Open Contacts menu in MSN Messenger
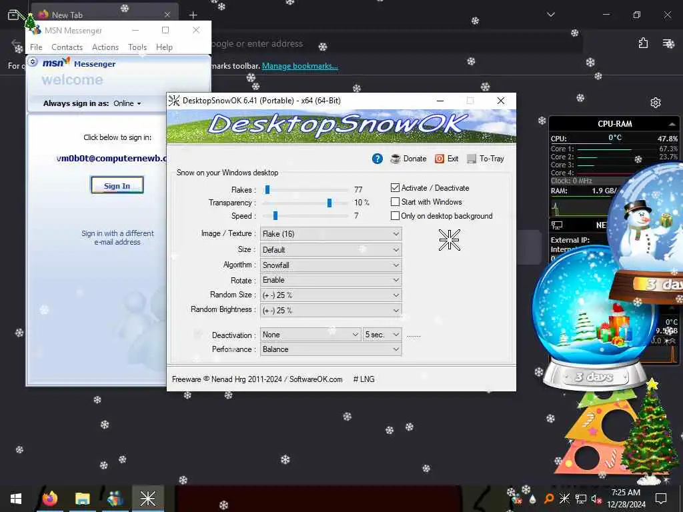The image size is (683, 512). [67, 47]
